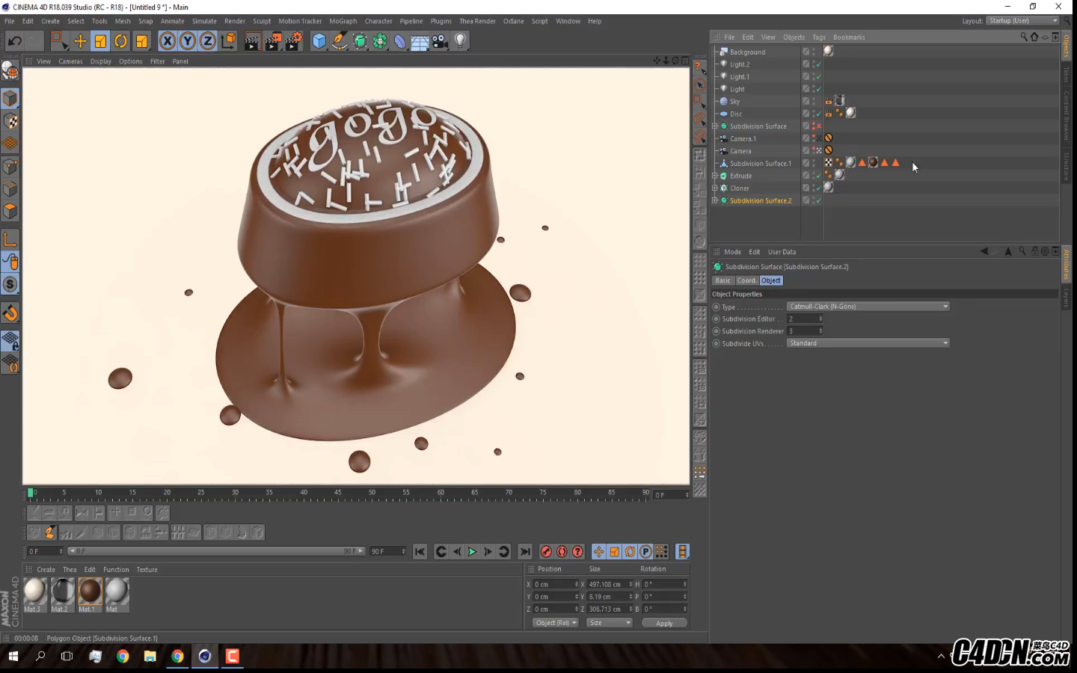Select the Move tool in top toolbar
This screenshot has width=1077, height=673.
pyautogui.click(x=80, y=41)
